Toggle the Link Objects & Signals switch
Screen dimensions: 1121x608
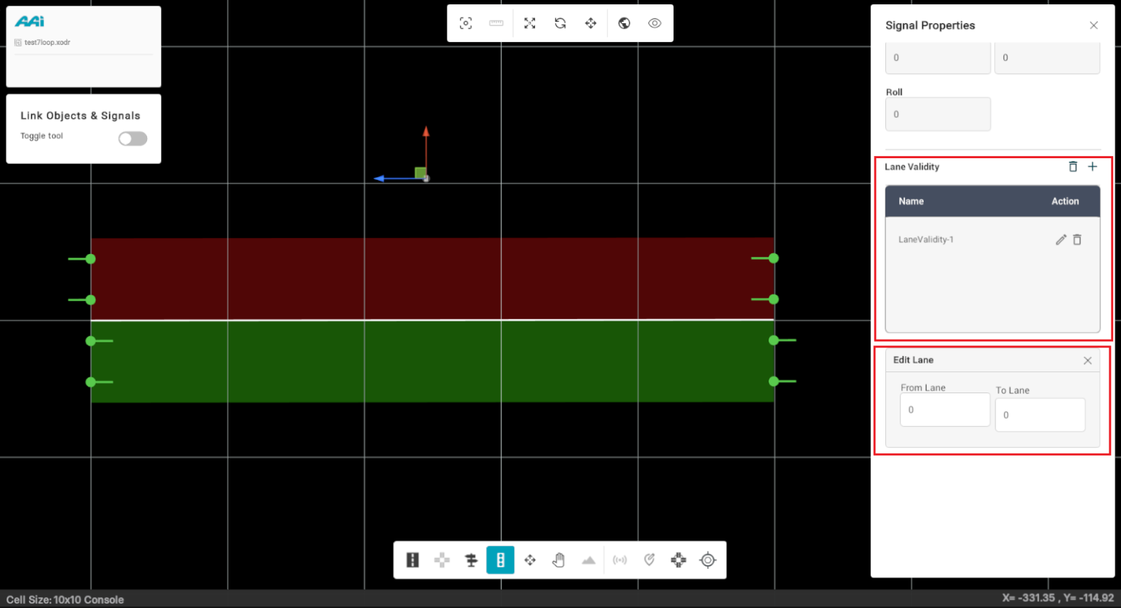pos(133,139)
